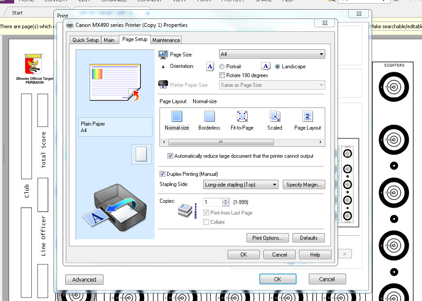Image resolution: width=422 pixels, height=301 pixels.
Task: Click the Plain Paper A4 media info box
Action: tap(115, 127)
